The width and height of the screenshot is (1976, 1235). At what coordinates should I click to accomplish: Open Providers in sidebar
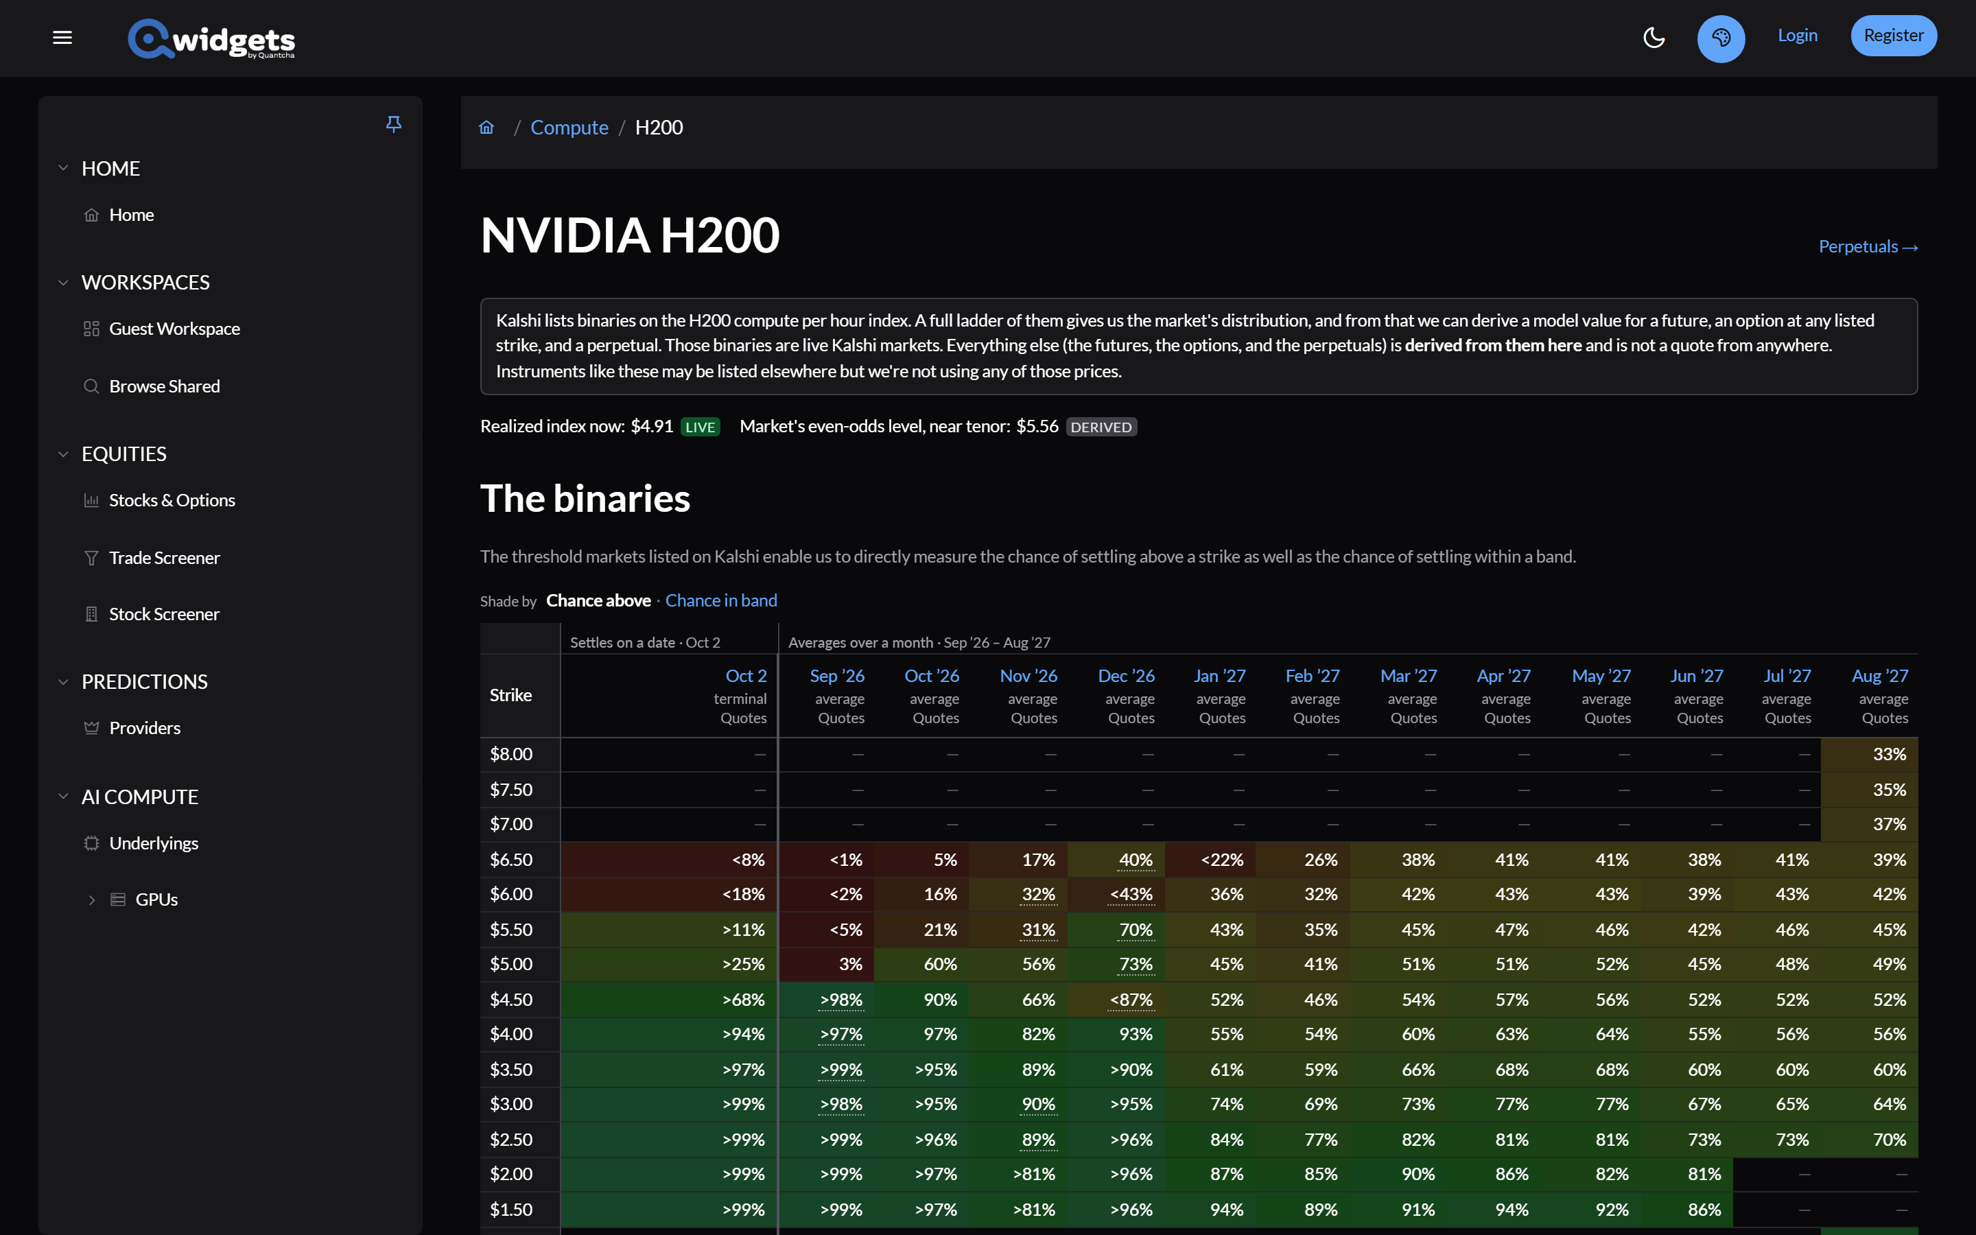click(x=145, y=728)
